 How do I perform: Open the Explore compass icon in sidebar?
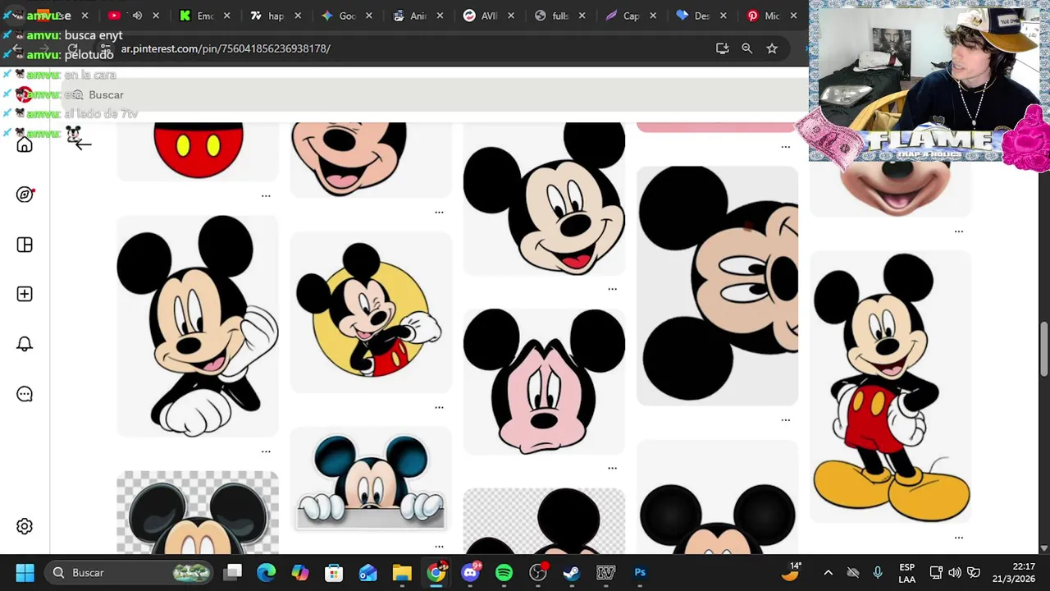coord(25,195)
